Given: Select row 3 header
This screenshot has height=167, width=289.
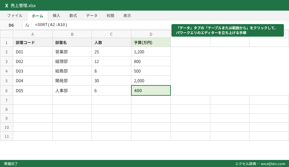Looking at the screenshot, I should [6, 61].
